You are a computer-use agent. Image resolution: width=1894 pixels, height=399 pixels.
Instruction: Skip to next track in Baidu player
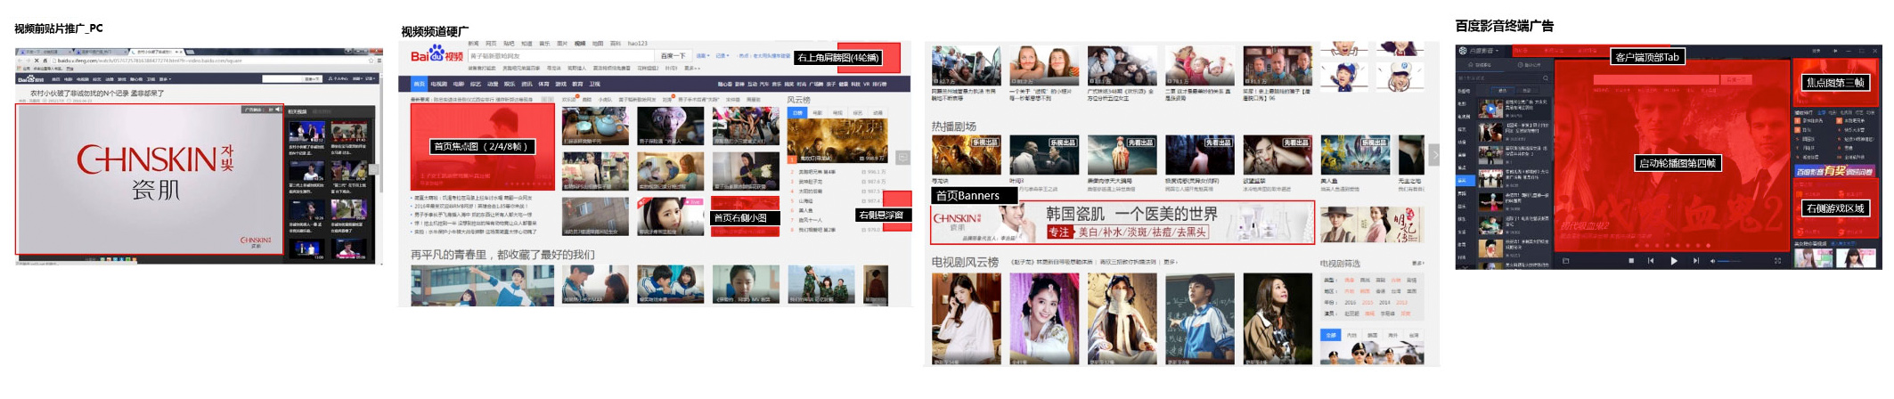coord(1695,261)
